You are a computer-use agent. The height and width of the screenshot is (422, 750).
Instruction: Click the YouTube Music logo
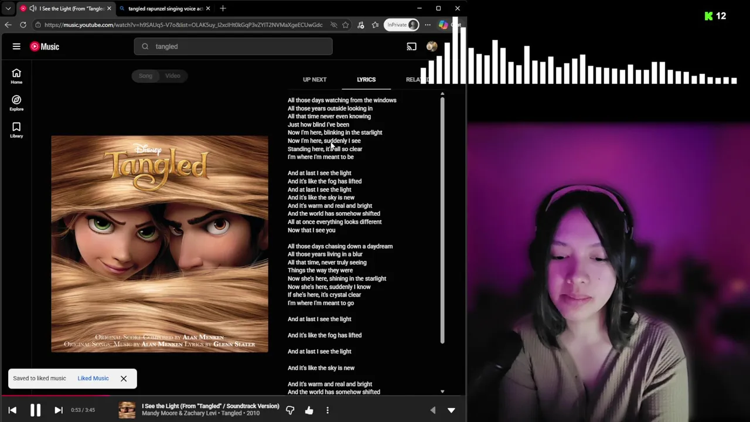[x=45, y=46]
